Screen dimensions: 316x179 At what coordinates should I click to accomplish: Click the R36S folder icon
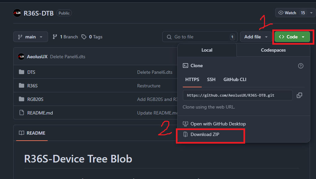click(x=22, y=86)
